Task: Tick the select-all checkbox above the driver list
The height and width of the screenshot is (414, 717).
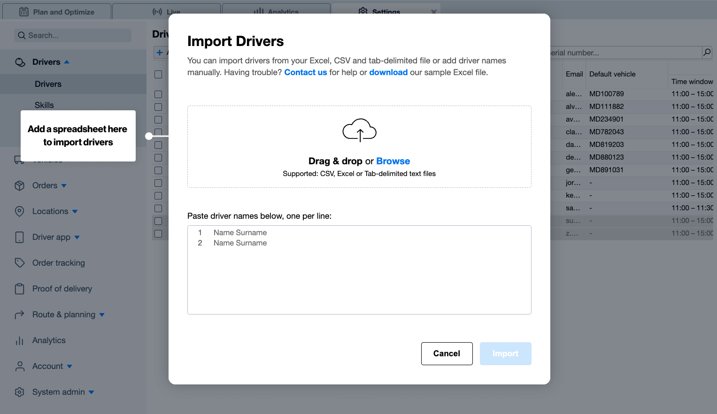Action: pos(158,74)
